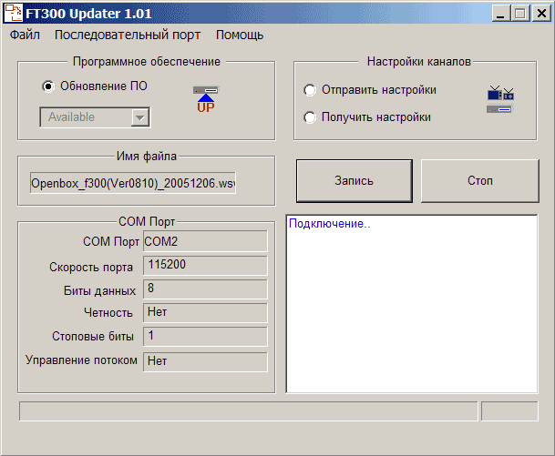Click the Подключение.. log text
This screenshot has height=456, width=555.
[330, 224]
